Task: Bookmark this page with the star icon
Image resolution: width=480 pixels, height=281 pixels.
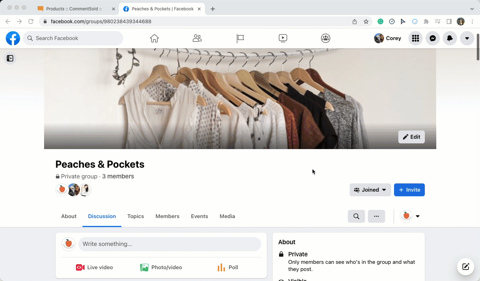Action: pos(366,21)
